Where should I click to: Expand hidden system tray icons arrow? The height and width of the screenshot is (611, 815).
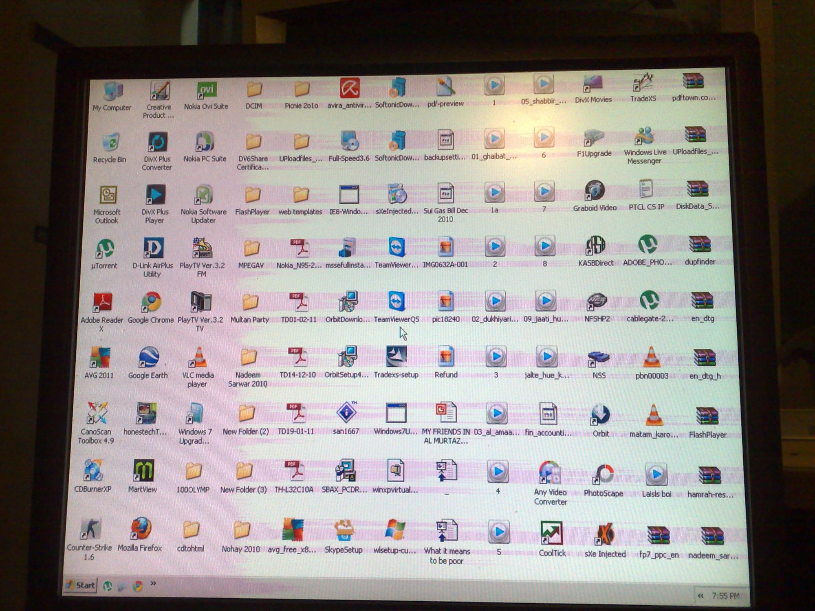(x=700, y=596)
